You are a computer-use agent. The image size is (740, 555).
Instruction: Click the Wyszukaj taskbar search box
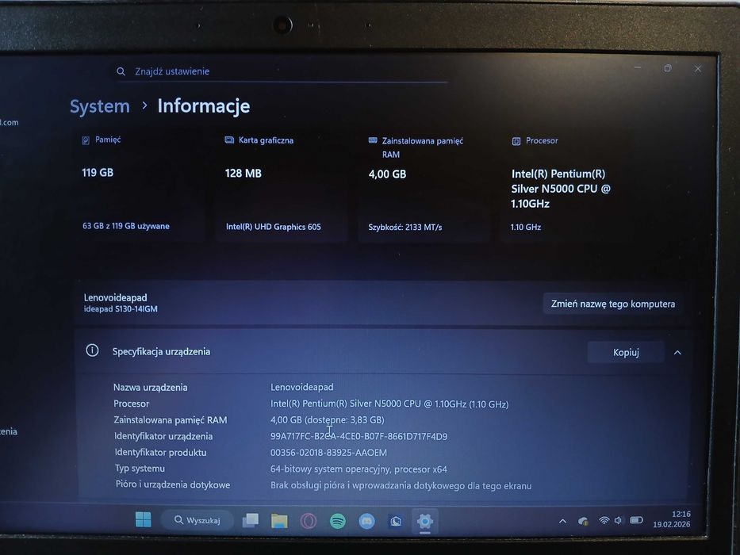197,520
